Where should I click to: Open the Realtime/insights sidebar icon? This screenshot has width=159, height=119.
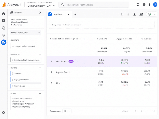(3, 28)
